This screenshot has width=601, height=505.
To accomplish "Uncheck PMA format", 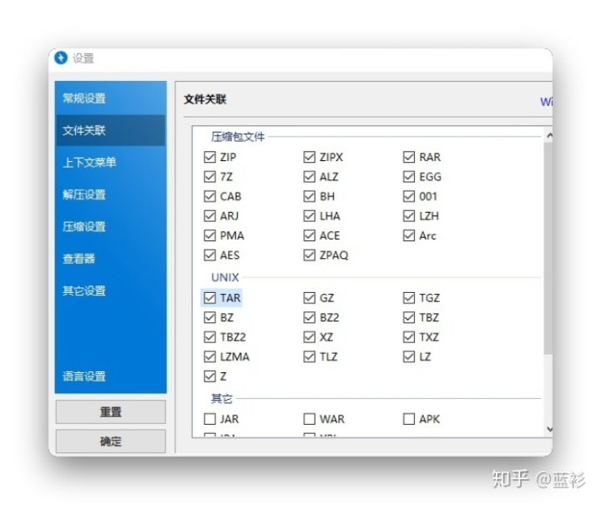I will point(210,235).
